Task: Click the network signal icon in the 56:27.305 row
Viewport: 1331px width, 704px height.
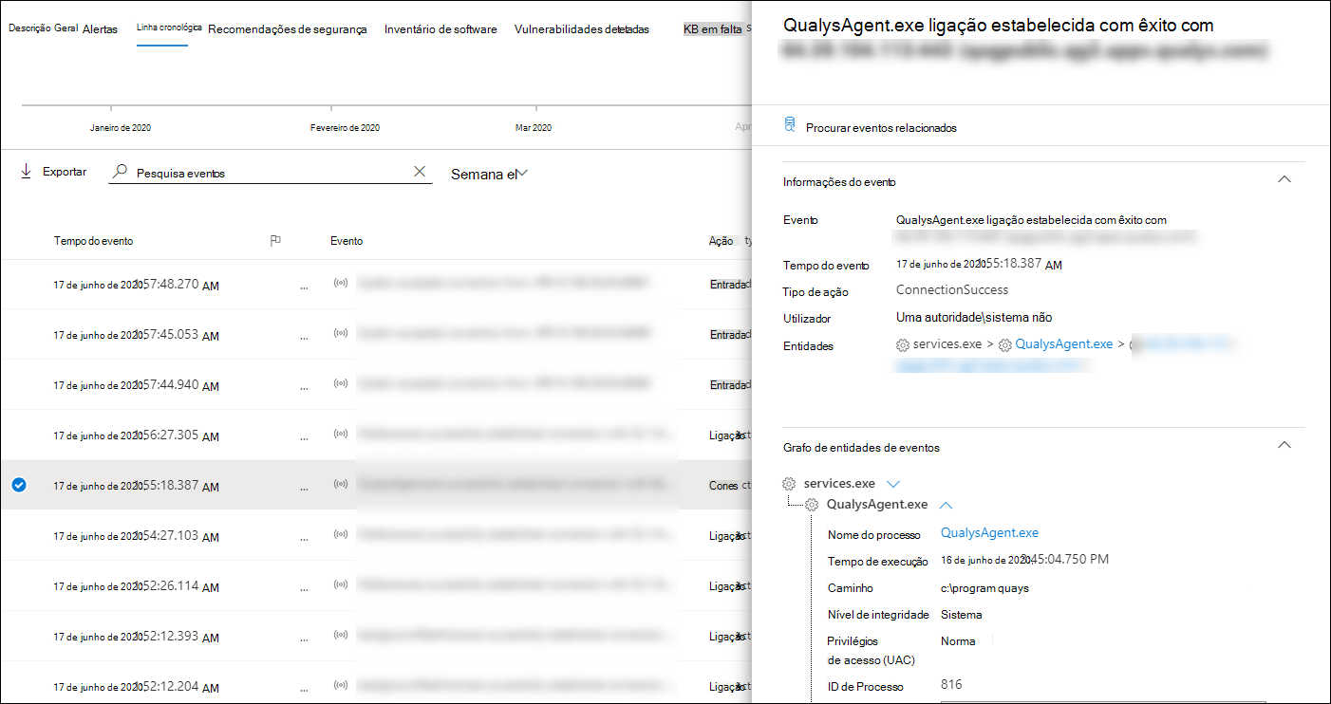Action: (341, 435)
